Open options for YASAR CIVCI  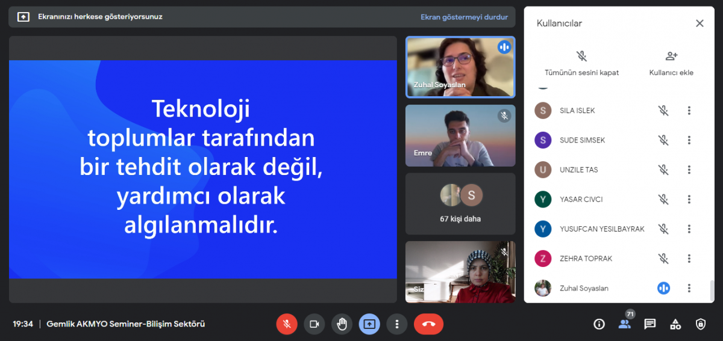[689, 199]
